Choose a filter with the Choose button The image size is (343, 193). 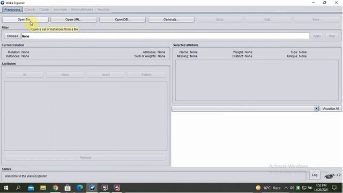[x=12, y=36]
